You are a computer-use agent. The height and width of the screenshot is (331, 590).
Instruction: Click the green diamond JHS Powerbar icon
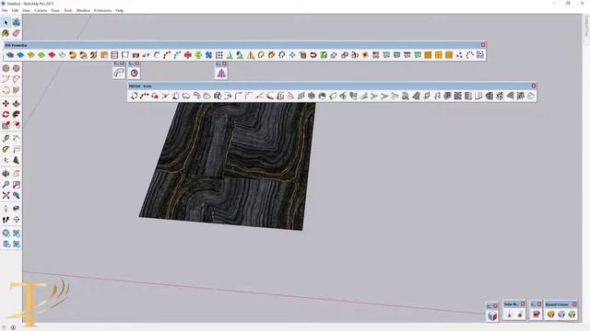41,55
